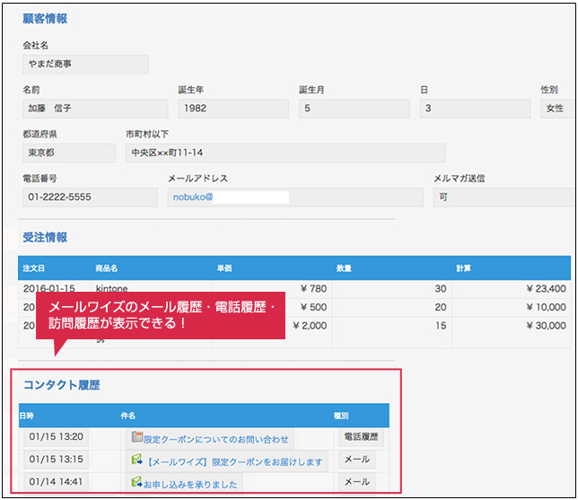Screen dimensions: 578x500
Task: Click the company name field やまだ商事
Action: click(85, 64)
